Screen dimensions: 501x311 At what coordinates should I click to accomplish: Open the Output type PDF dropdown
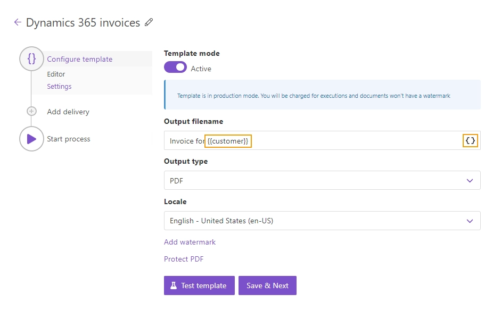(322, 181)
